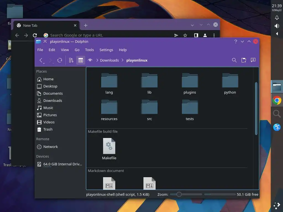Bookmark page with Chrome star icon
Screen dimensions: 283x212
[185, 35]
